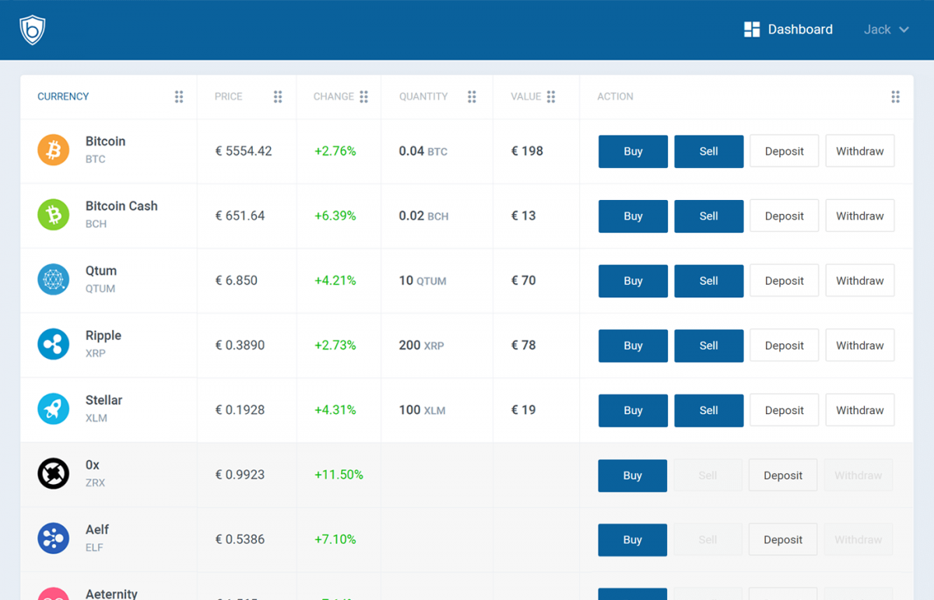Sort by the Currency column header
Screen dimensions: 934x600
pos(63,96)
